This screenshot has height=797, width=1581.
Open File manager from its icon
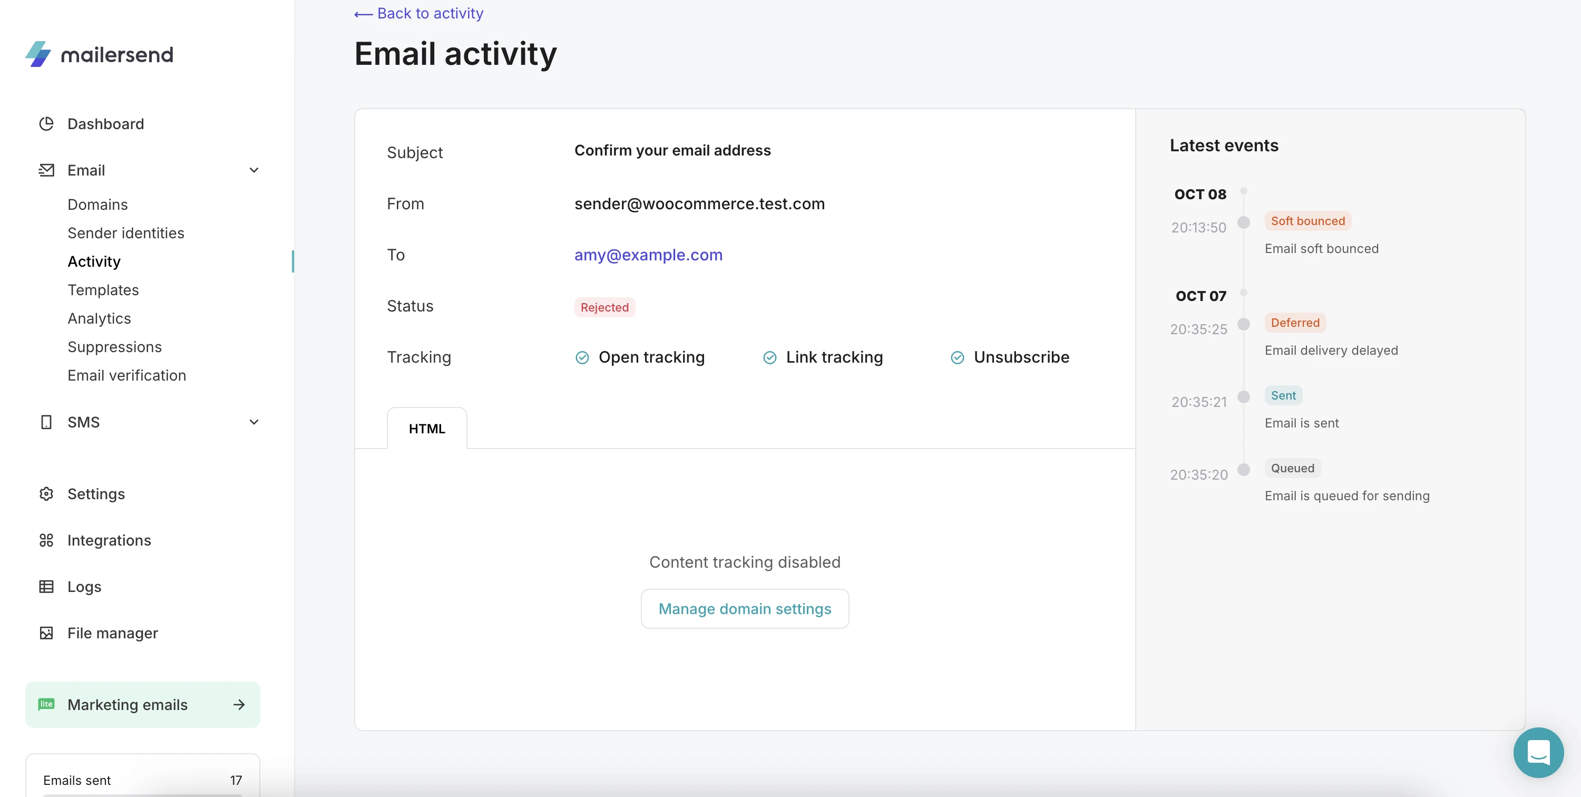46,633
